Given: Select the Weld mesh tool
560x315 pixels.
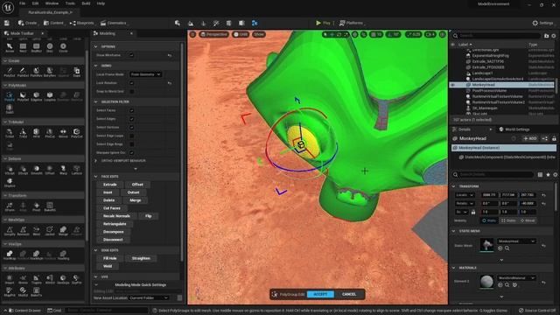Looking at the screenshot, I should [x=37, y=231].
